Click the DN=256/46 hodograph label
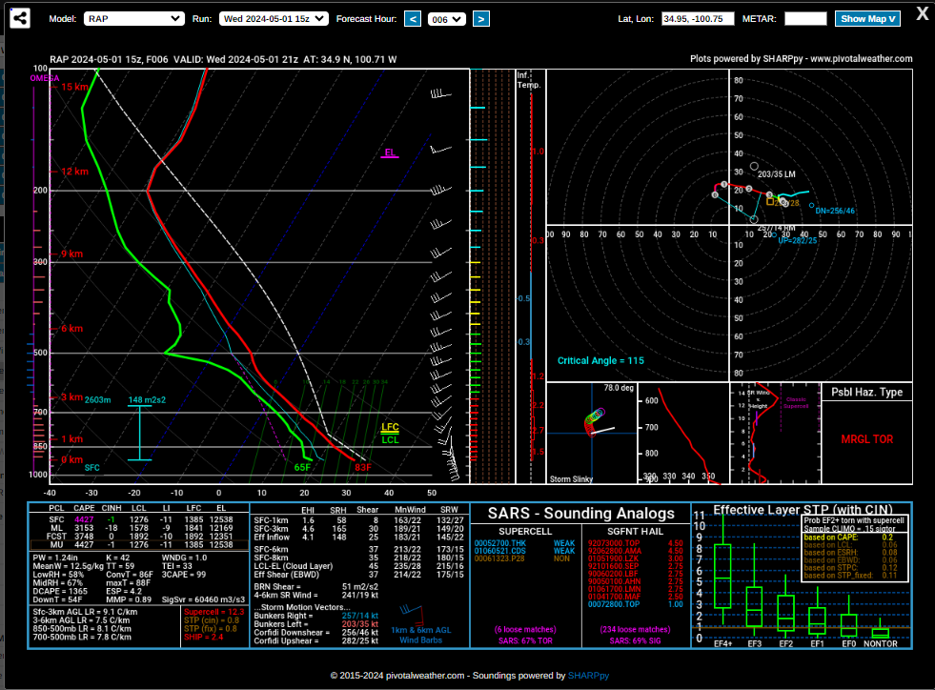The width and height of the screenshot is (935, 690). coord(835,212)
